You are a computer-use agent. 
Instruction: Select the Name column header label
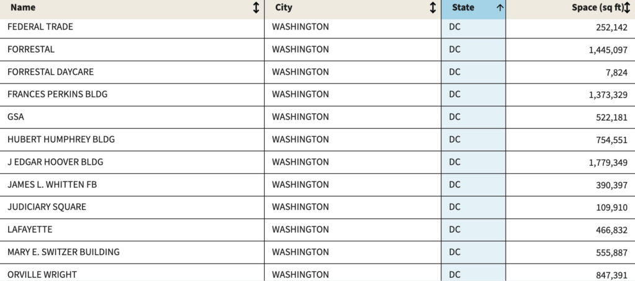[x=23, y=8]
